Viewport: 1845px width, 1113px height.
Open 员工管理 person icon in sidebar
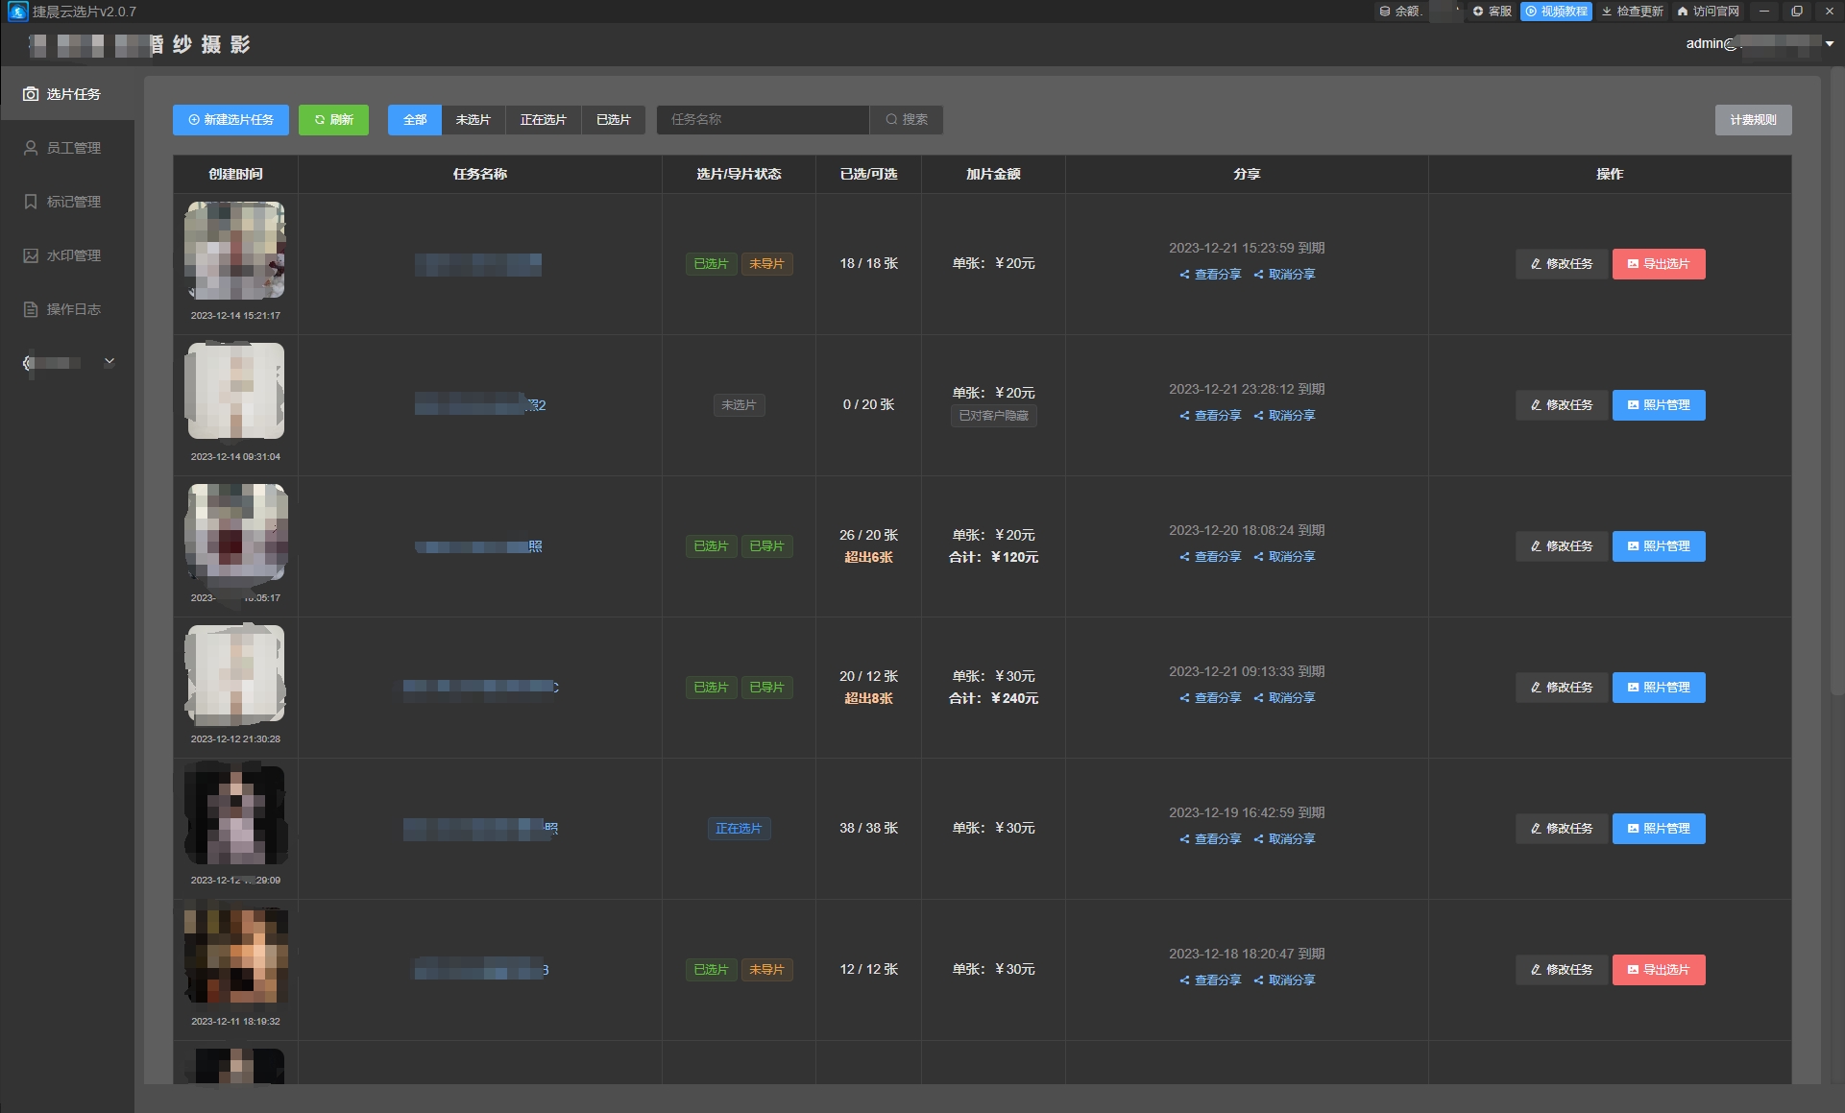coord(31,148)
